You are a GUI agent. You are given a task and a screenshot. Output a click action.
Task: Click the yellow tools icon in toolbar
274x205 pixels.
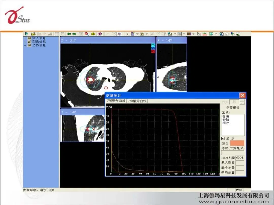[x=142, y=34]
